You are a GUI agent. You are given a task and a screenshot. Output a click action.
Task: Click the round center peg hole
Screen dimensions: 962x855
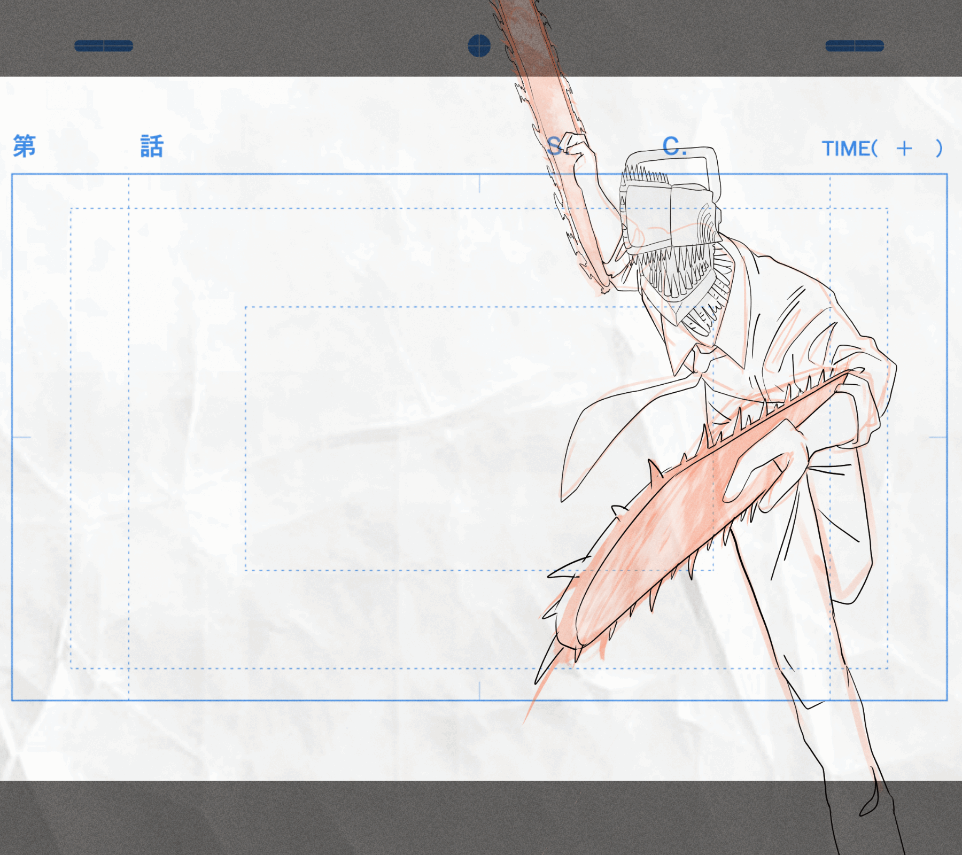(479, 46)
